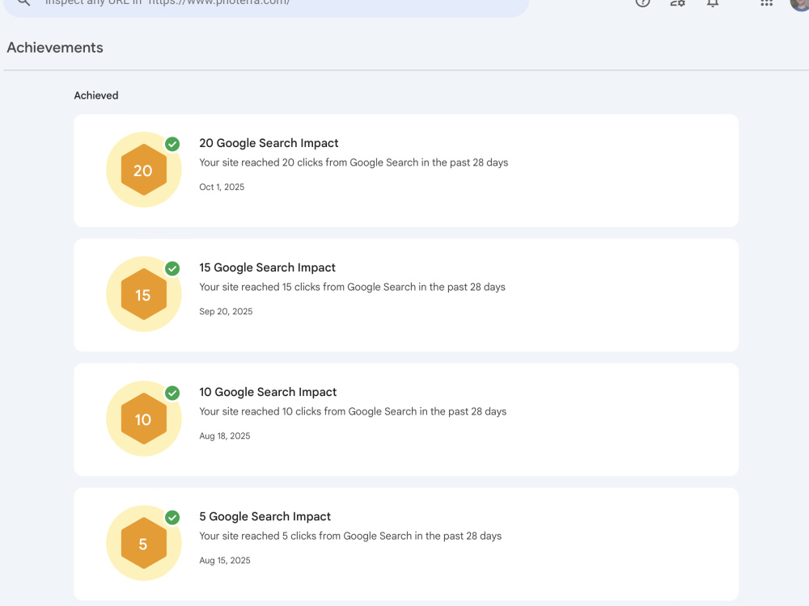Viewport: 809px width, 606px height.
Task: Click the 'Achieved' section label
Action: coord(96,95)
